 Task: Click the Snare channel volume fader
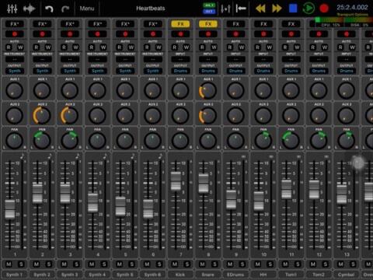[x=204, y=184]
